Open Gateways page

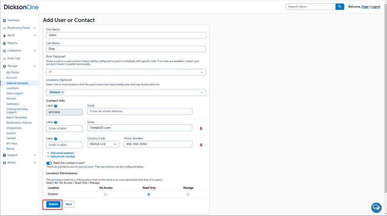[x=12, y=104]
